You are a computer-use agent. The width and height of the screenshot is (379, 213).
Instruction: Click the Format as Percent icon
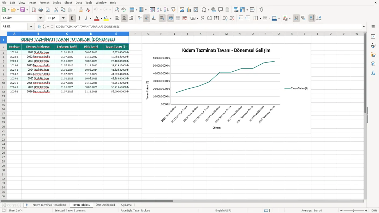(202, 18)
